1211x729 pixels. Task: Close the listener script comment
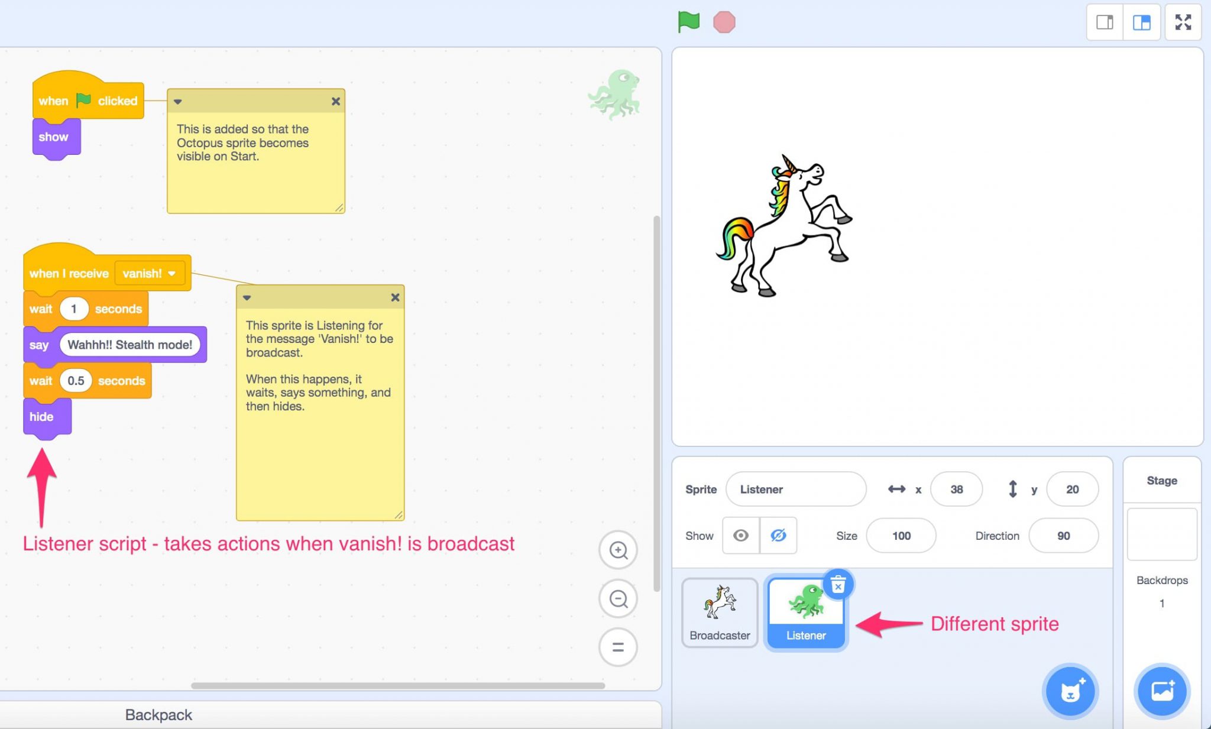coord(395,297)
